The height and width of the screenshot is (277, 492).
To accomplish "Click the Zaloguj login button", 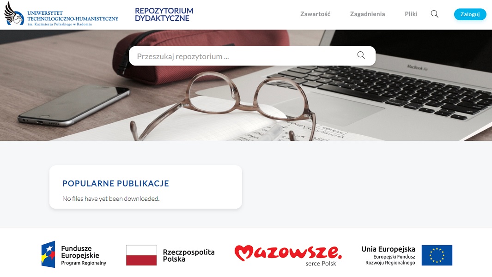I will (470, 14).
